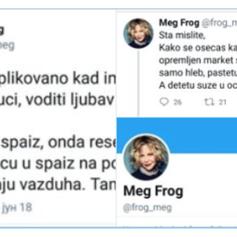This screenshot has height=237, width=237.
Task: Click the @frog_m handle next to the tweet name
Action: [219, 23]
